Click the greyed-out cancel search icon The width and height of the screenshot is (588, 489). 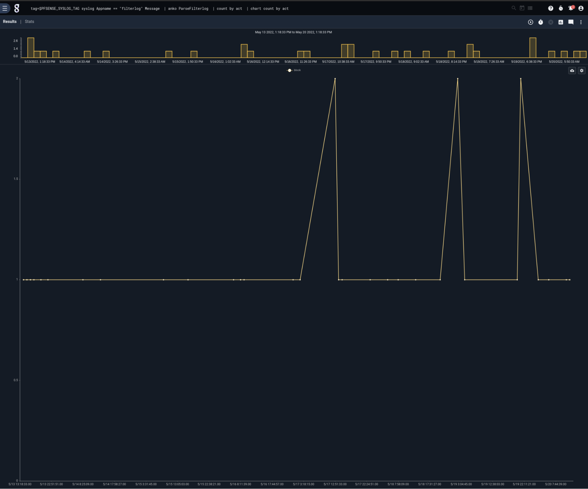551,22
